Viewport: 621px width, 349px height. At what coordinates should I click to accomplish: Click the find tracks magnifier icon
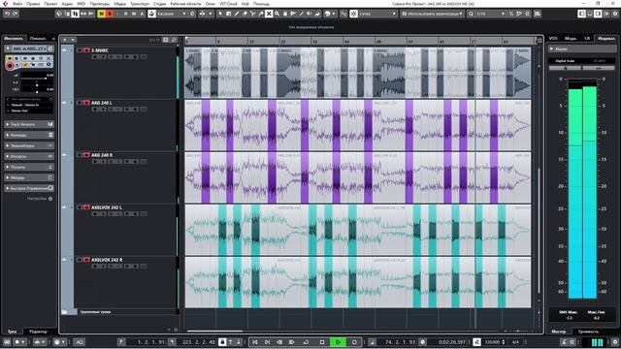pyautogui.click(x=174, y=40)
